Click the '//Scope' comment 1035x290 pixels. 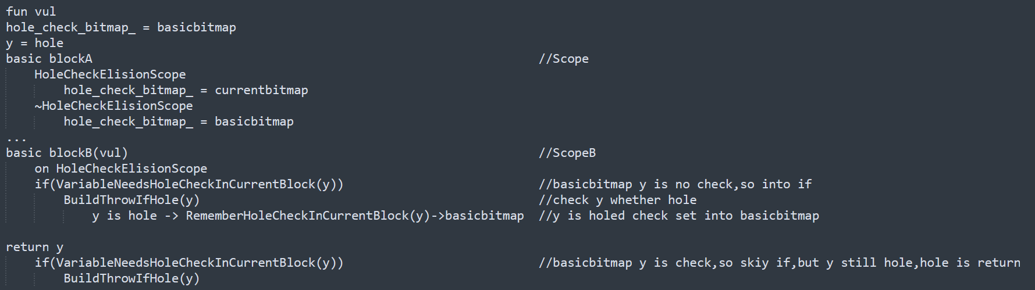(x=564, y=59)
